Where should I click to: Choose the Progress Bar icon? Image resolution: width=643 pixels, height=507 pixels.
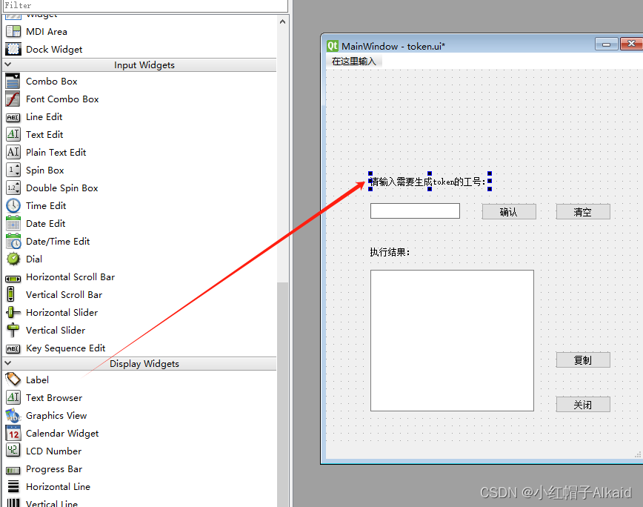click(x=13, y=470)
